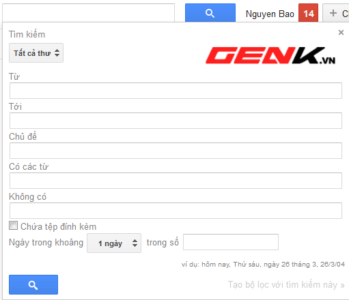Screen dimensions: 349x300
Task: Close the advanced search panel with X
Action: (x=341, y=33)
